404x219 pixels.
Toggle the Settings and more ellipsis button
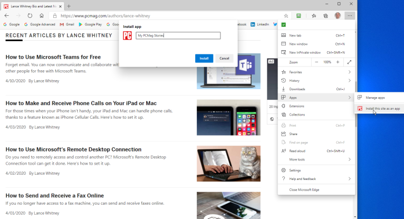coord(350,16)
